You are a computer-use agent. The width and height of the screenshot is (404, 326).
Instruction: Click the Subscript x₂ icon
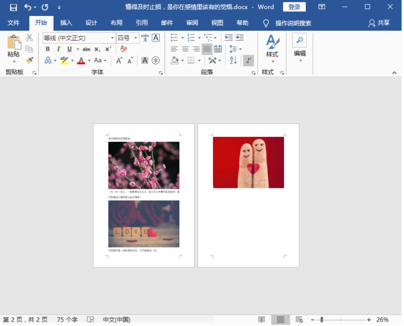click(x=97, y=49)
